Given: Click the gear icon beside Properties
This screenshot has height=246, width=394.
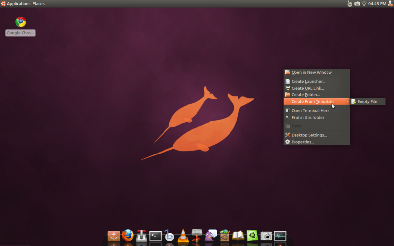Looking at the screenshot, I should (288, 142).
